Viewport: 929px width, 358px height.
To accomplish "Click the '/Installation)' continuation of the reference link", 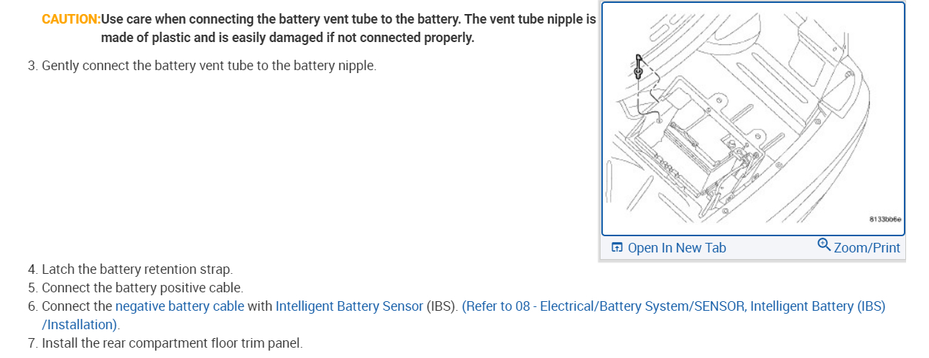I will (x=83, y=324).
